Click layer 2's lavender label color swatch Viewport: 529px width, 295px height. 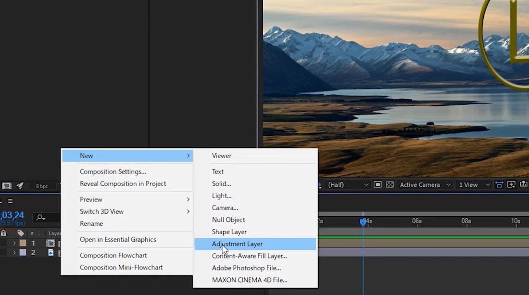[x=23, y=253]
